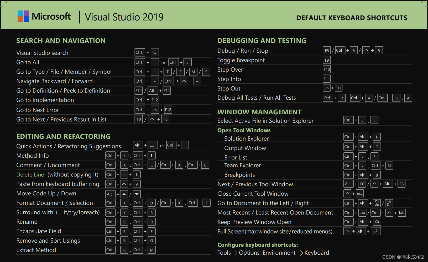
Task: Click the 'DEFAULT KEYBOARD SHORTCUTS' header text
Action: tap(352, 18)
